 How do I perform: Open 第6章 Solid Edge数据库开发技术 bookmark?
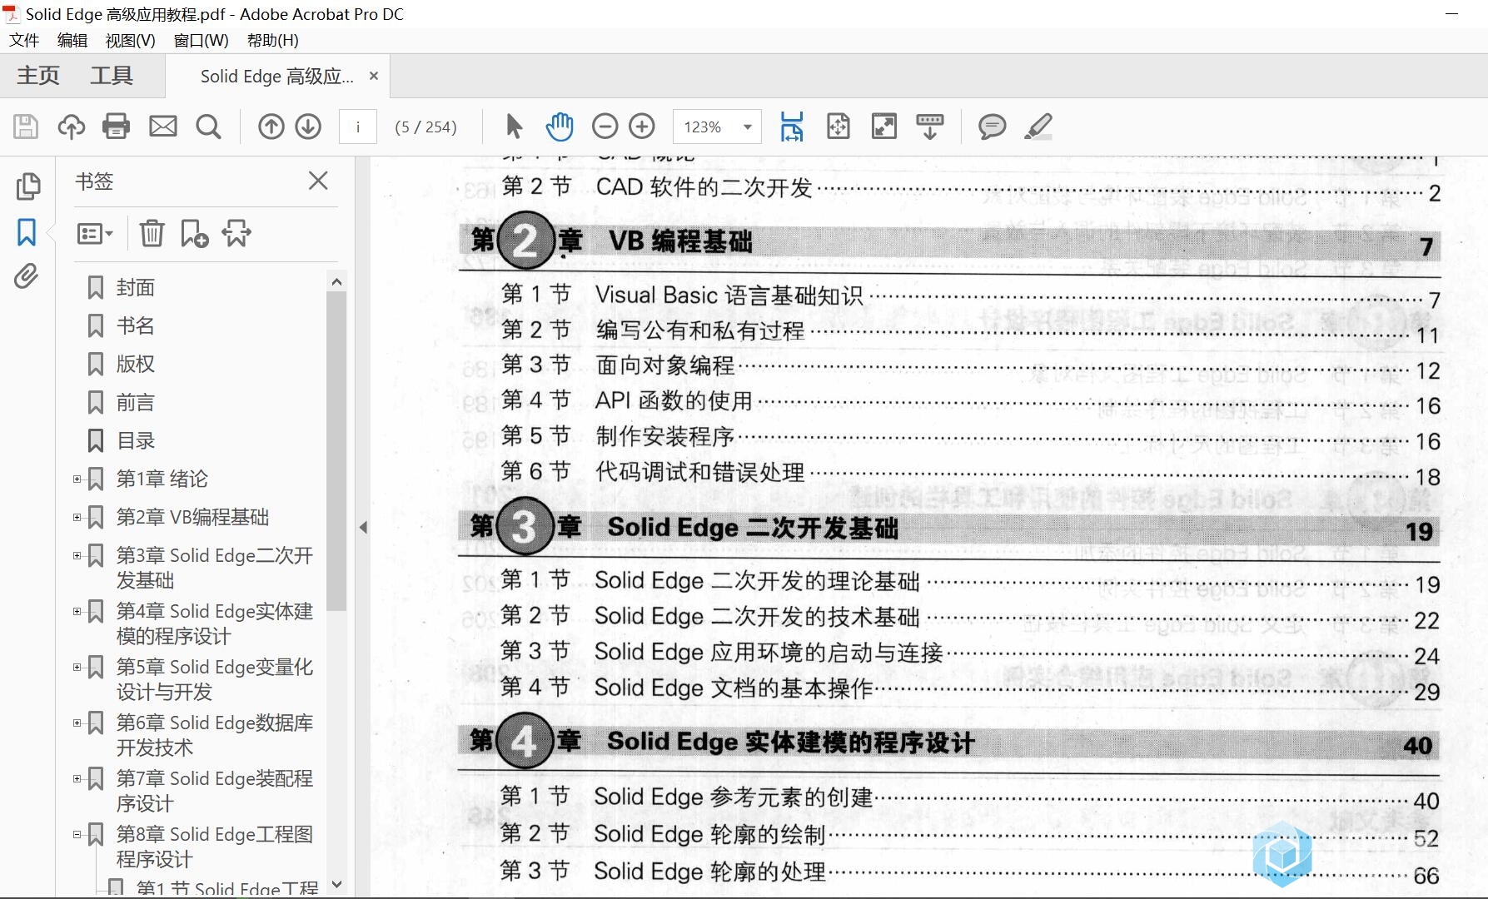click(215, 735)
